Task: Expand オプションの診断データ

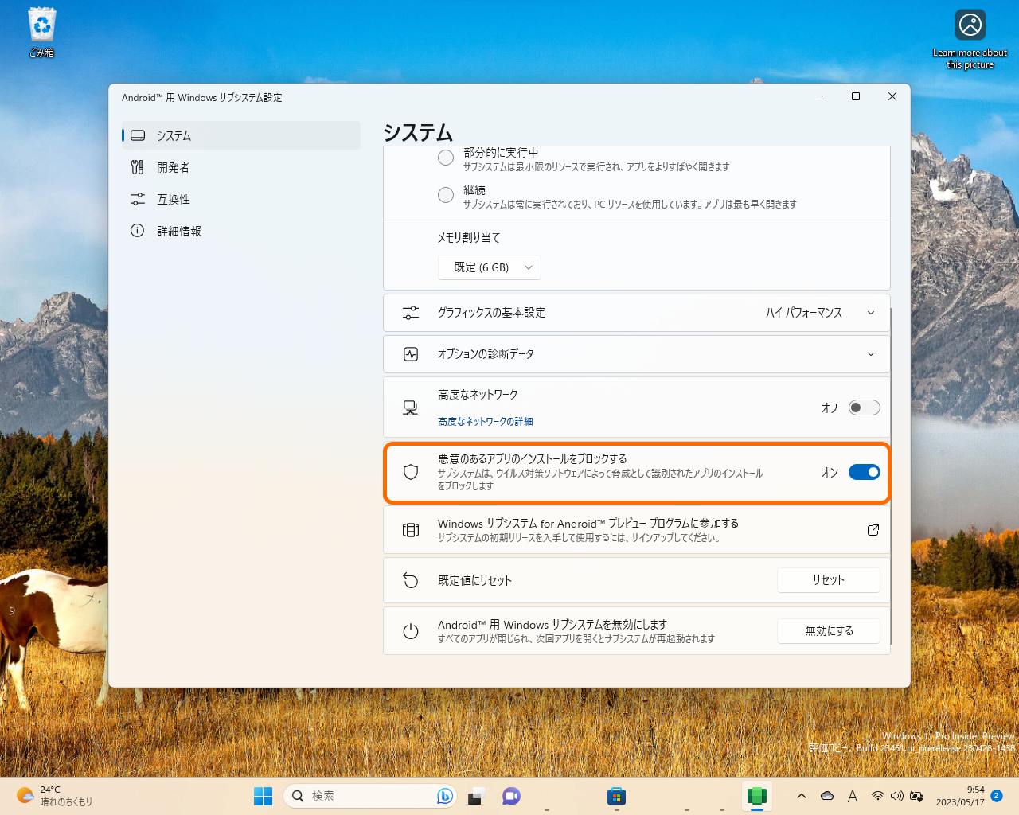Action: [871, 354]
